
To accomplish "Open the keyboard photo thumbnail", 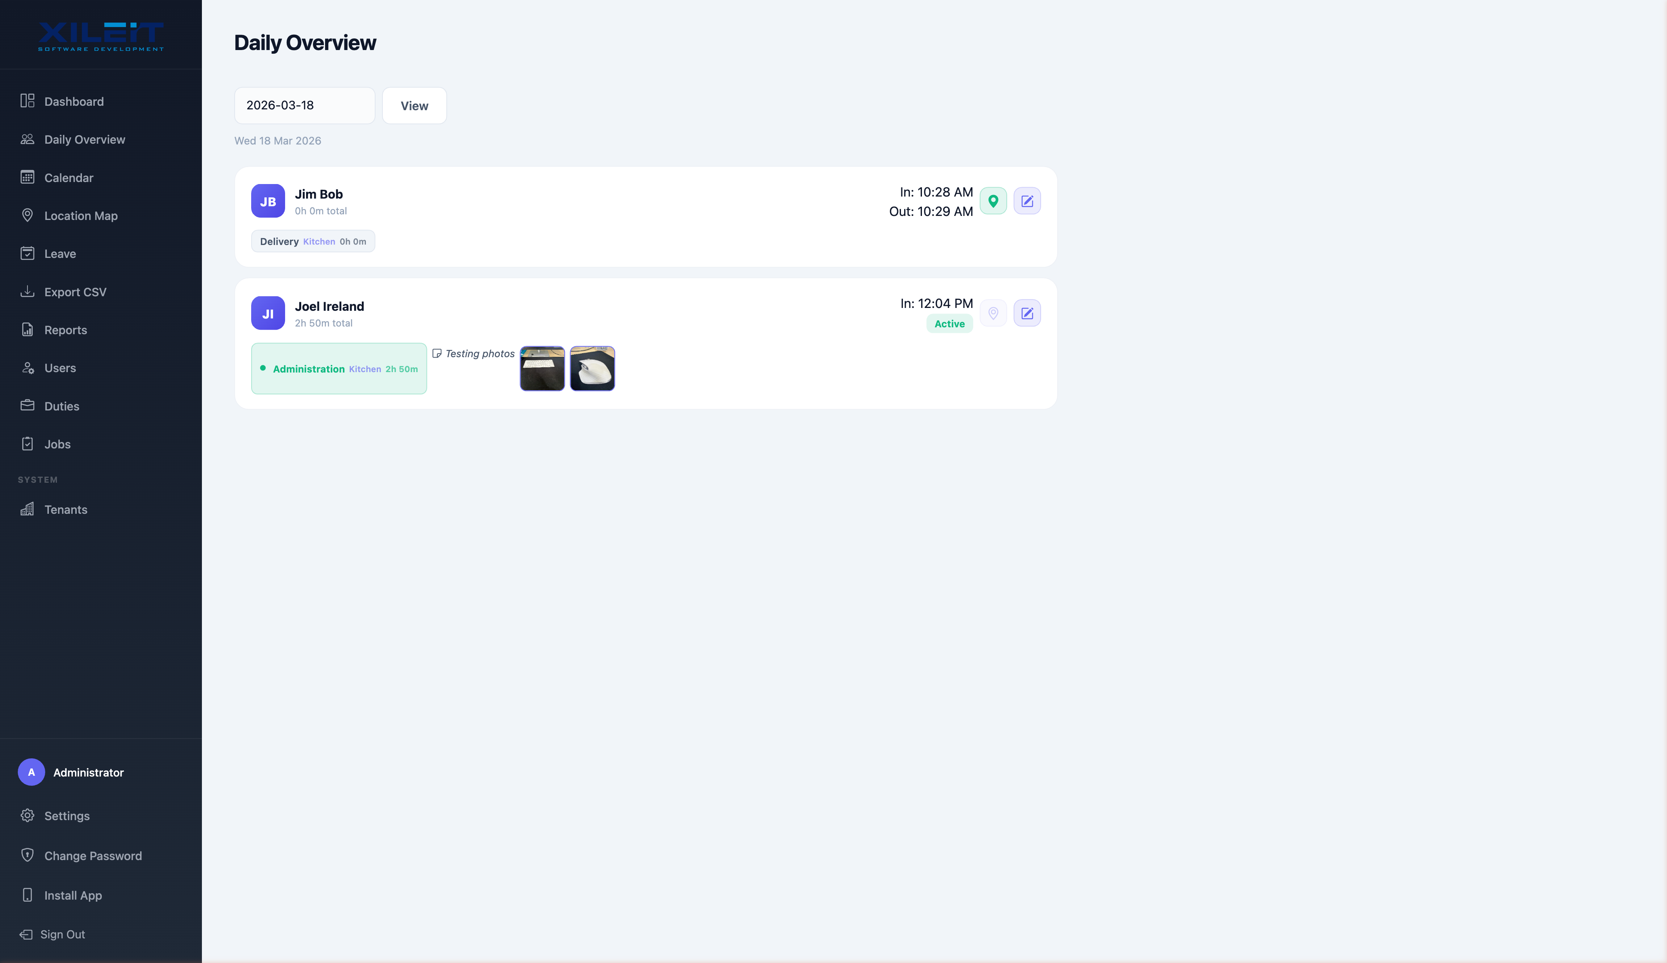I will (x=542, y=368).
